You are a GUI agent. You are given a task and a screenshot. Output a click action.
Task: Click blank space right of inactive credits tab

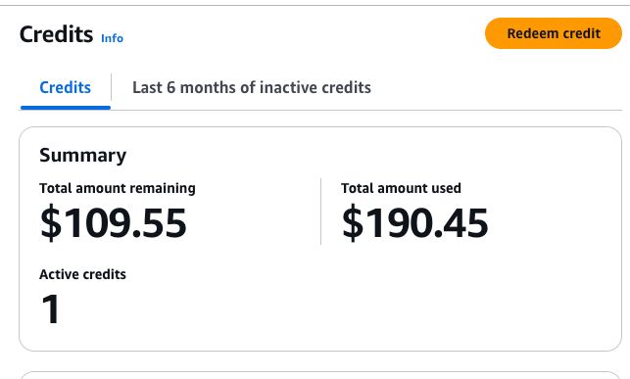[x=497, y=87]
